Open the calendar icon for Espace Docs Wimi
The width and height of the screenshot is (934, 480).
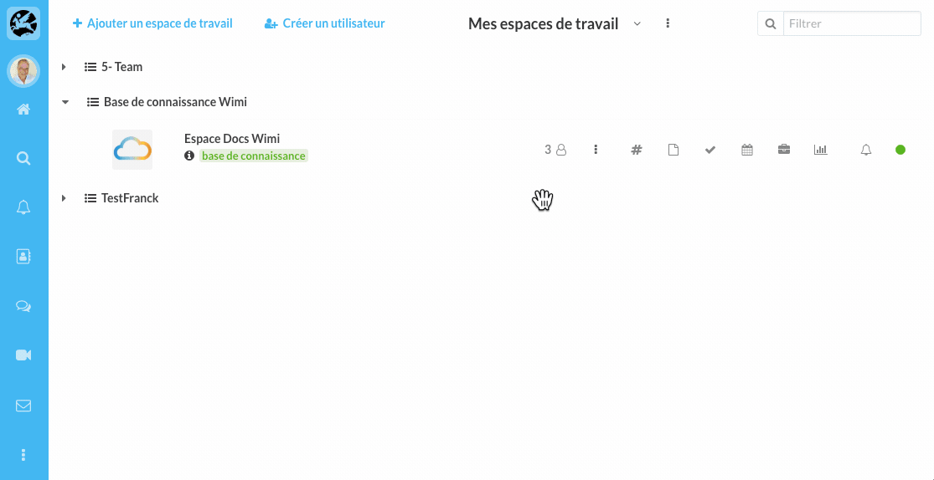point(747,150)
